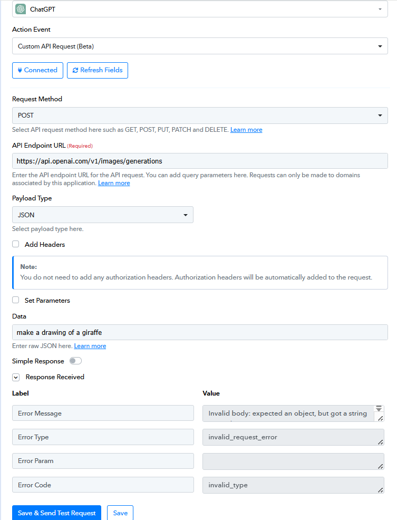
Task: Click the Data input field
Action: tap(200, 332)
